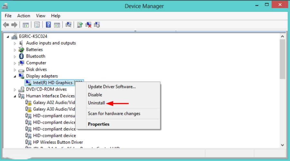Expand the Batteries category arrow
The height and width of the screenshot is (161, 290).
[15, 50]
